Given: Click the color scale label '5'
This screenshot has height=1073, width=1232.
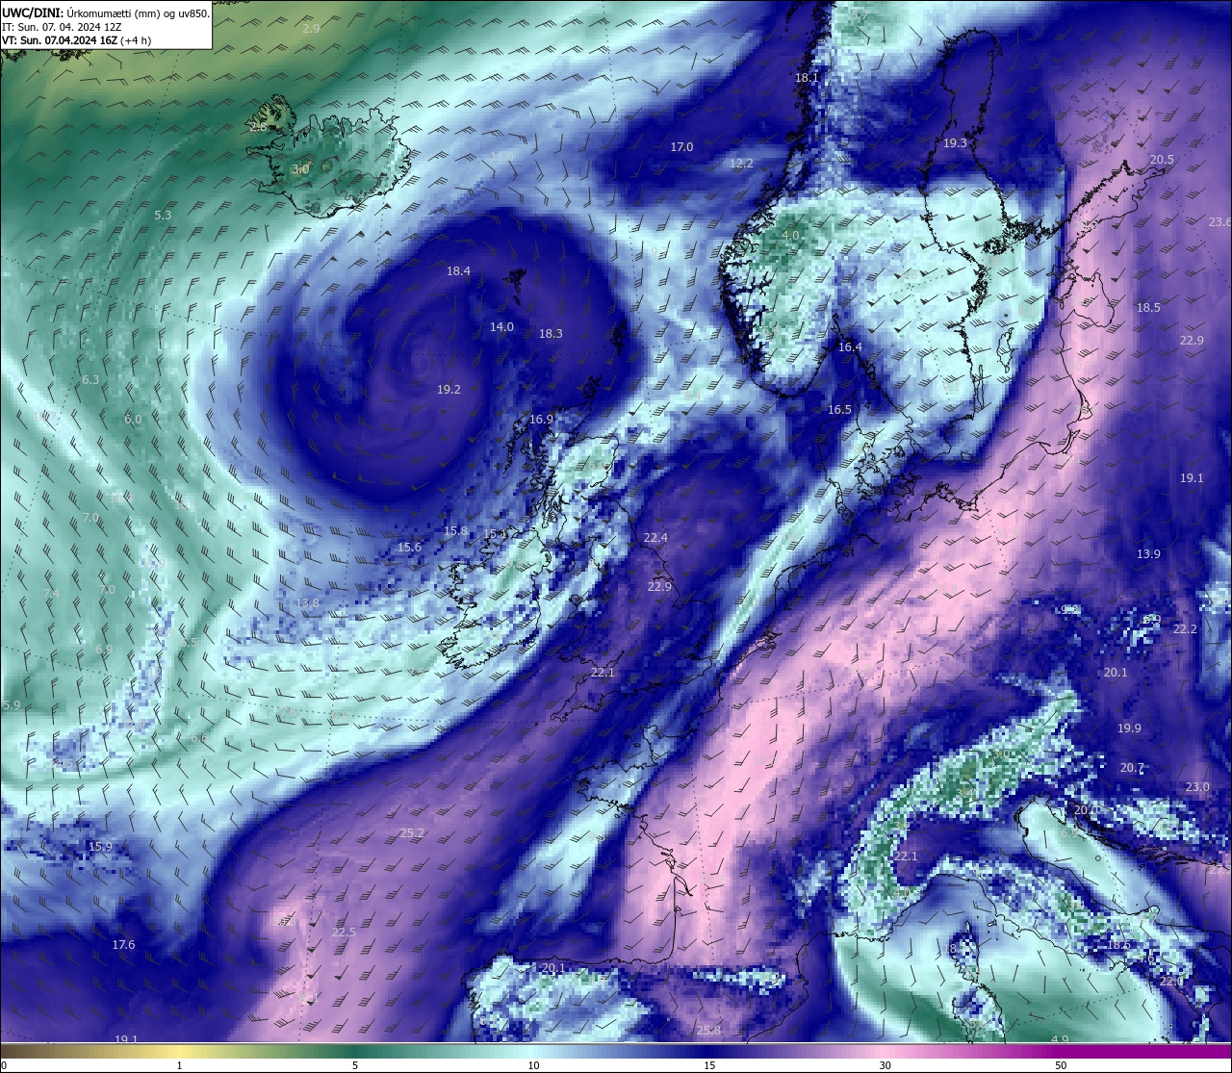Looking at the screenshot, I should coord(355,1065).
